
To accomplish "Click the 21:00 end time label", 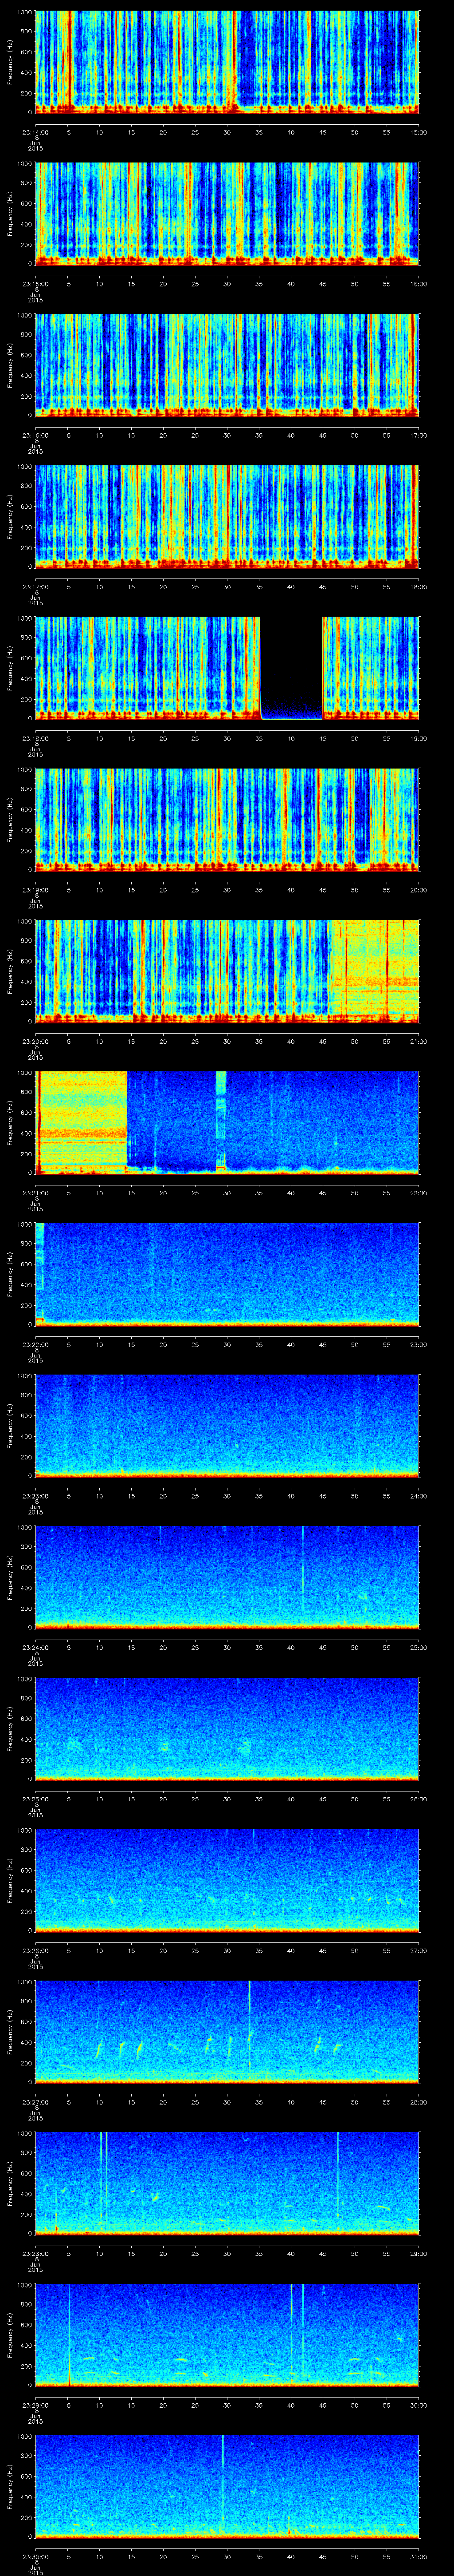I will (x=419, y=1042).
